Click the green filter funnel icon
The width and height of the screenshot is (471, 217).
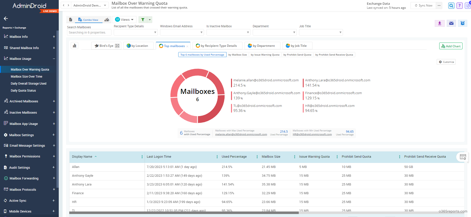click(143, 20)
